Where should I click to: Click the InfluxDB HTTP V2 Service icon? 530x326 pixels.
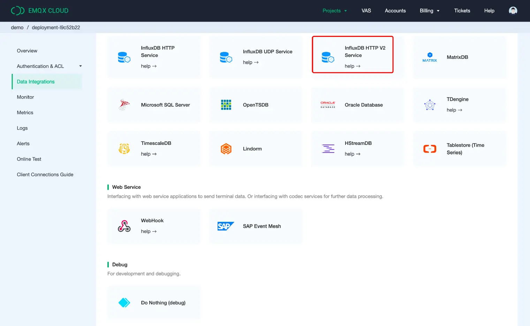(328, 57)
